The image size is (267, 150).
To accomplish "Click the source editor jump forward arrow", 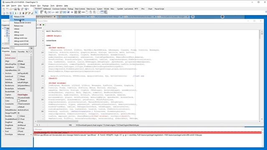I will click(43, 25).
